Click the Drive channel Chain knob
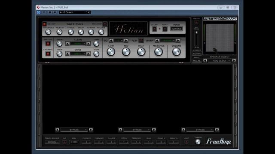The width and height of the screenshot is (275, 154). coord(59,54)
